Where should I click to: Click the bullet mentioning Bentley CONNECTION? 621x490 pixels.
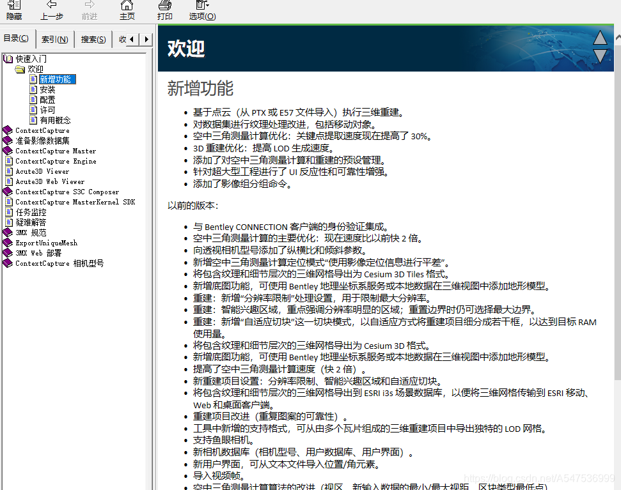292,227
